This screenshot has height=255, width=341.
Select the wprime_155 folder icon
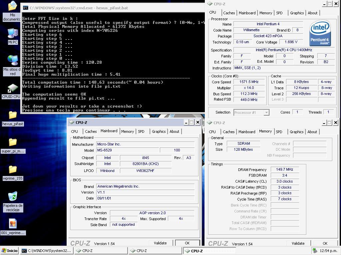[13, 173]
